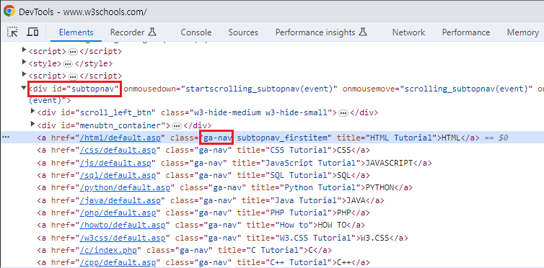Switch to the Sources tab
544x268 pixels.
pyautogui.click(x=243, y=32)
